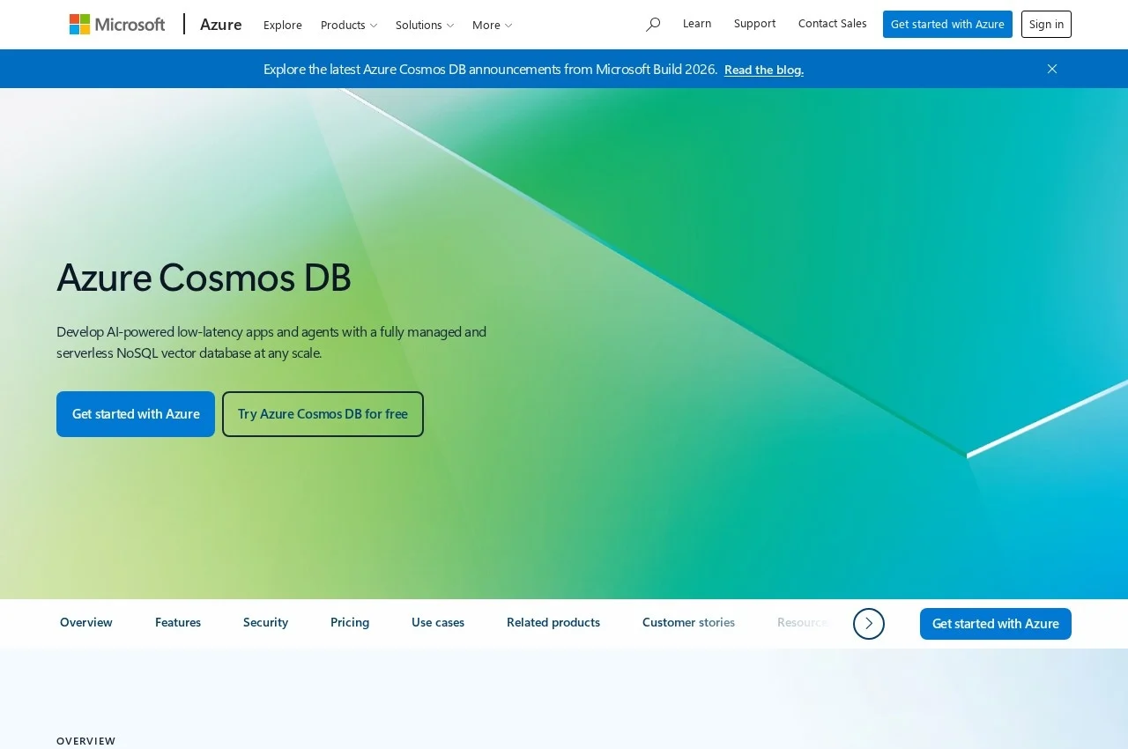Jump to the Overview section tab
The width and height of the screenshot is (1128, 749).
[x=86, y=623]
